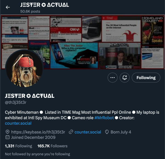Click the 'Not followed by anyone' notice
Image resolution: width=165 pixels, height=159 pixels.
pos(37,154)
